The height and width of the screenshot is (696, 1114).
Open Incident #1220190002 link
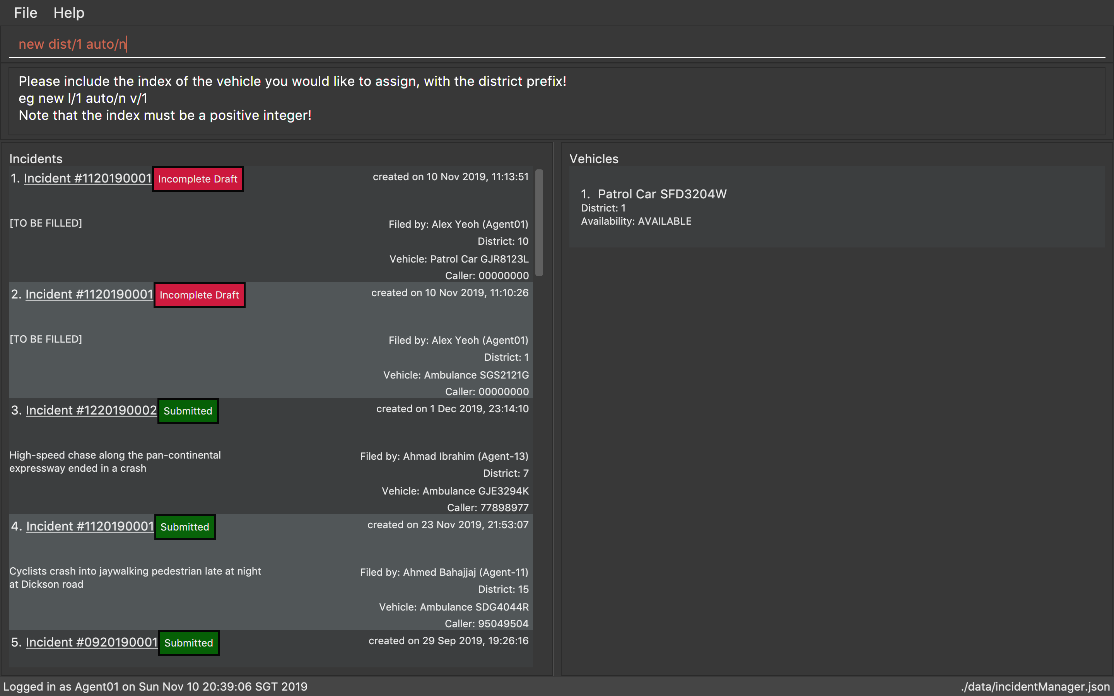91,411
